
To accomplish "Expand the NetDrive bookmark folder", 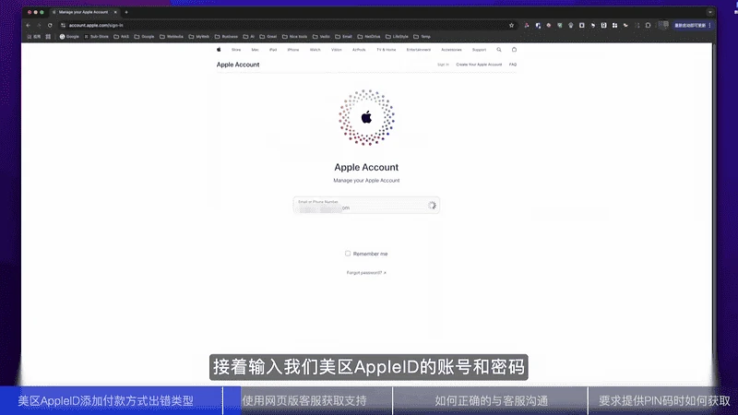I will pos(369,37).
